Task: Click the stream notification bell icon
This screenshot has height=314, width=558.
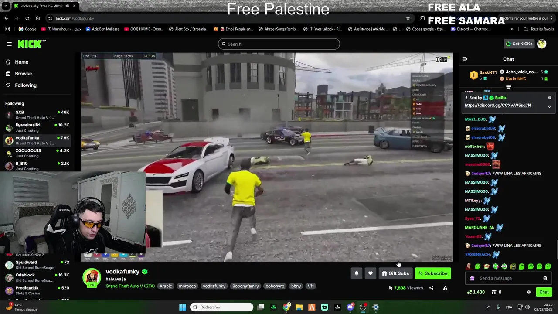Action: click(356, 273)
